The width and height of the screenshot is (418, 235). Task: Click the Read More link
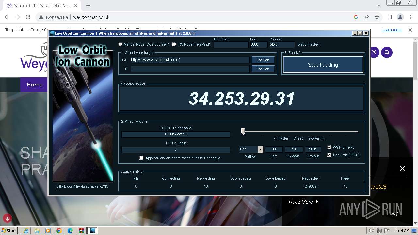click(303, 202)
